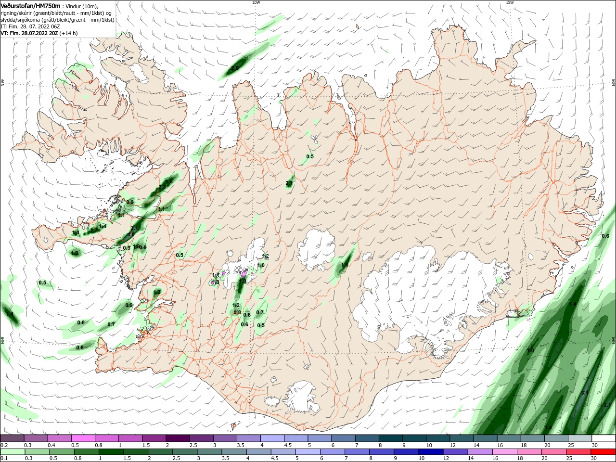Pick the bright pink 0.5 swatch in the snow scale
The height and width of the screenshot is (462, 616).
point(83,438)
